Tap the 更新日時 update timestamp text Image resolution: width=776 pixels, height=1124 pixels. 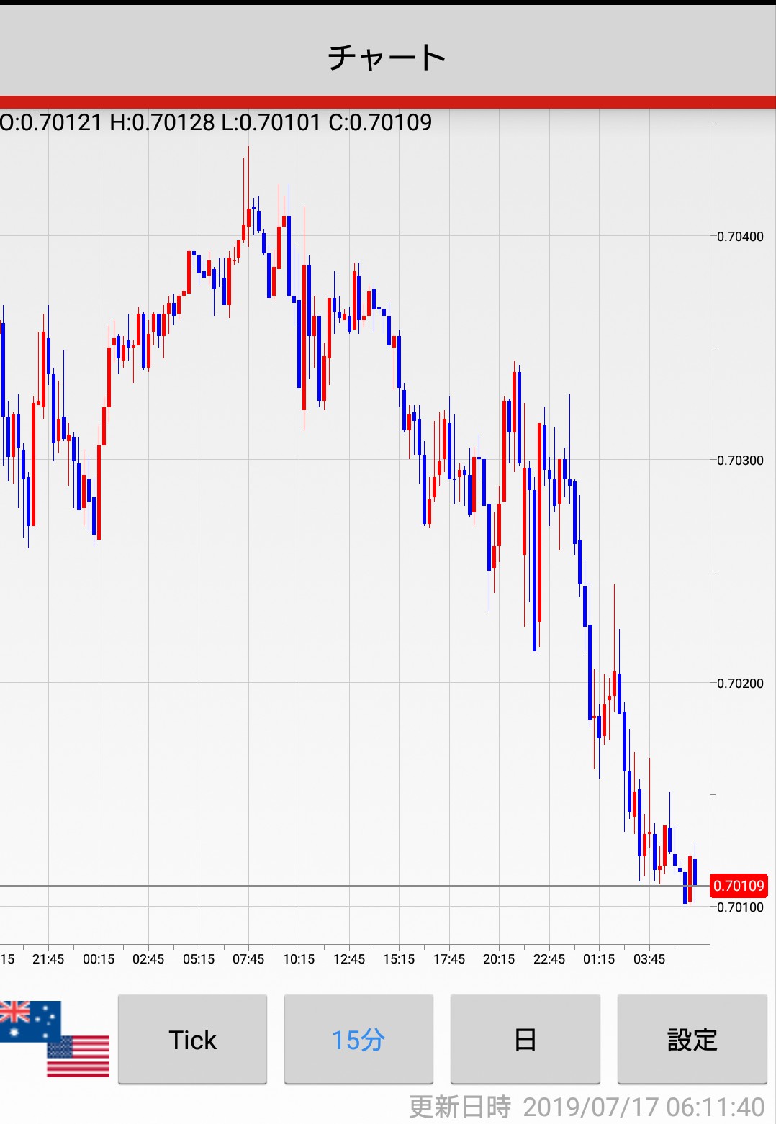tap(587, 1107)
